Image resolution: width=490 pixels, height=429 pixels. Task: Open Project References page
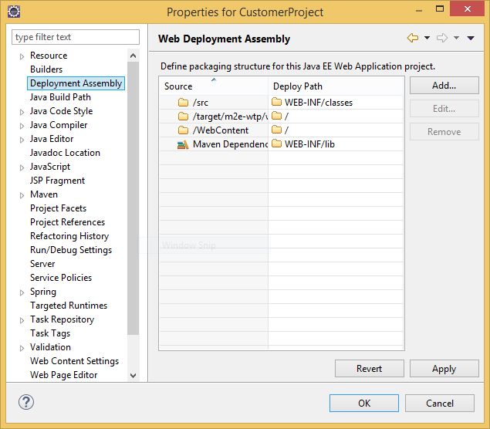coord(67,222)
